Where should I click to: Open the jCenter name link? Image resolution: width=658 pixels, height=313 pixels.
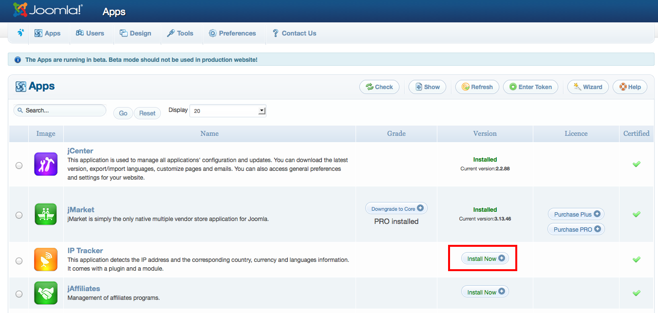point(80,151)
